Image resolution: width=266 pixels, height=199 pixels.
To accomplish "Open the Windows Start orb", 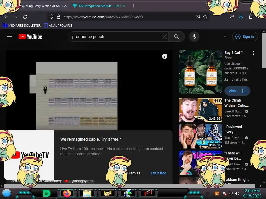I will [x=7, y=193].
